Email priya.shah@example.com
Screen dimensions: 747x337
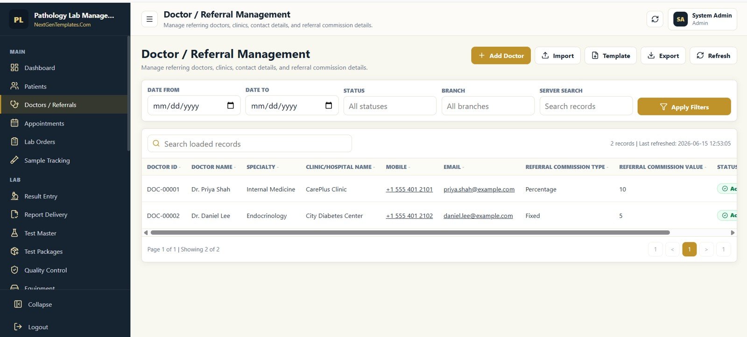[479, 189]
